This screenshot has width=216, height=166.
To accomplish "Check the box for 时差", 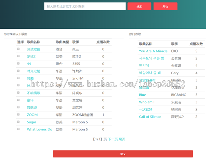I will pyautogui.click(x=18, y=78).
